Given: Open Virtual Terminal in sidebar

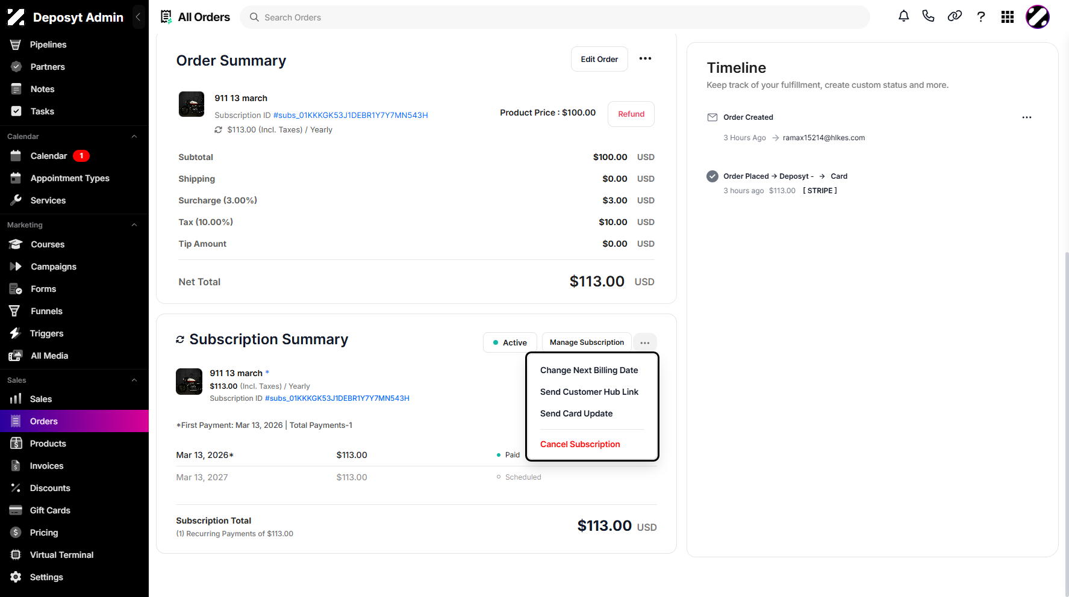Looking at the screenshot, I should [61, 555].
